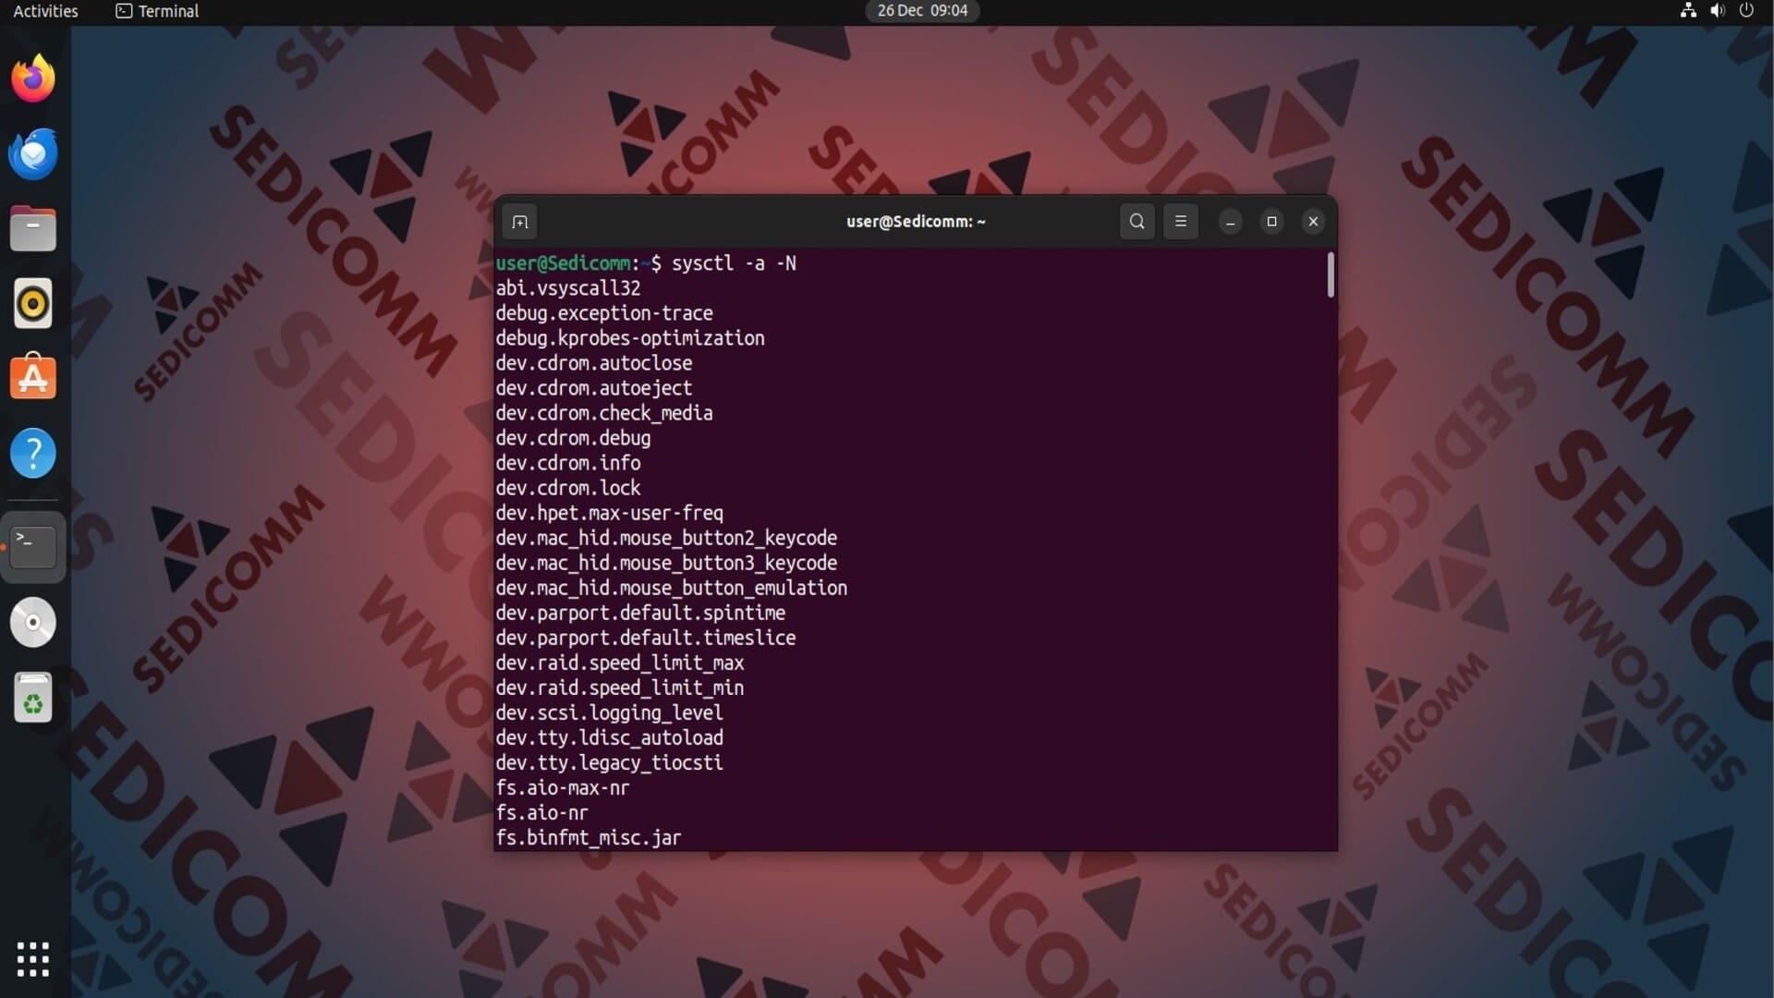
Task: Open the Files manager
Action: (33, 229)
